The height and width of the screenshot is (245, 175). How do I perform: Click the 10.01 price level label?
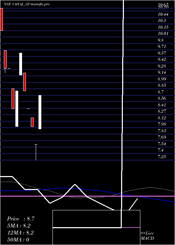[163, 34]
